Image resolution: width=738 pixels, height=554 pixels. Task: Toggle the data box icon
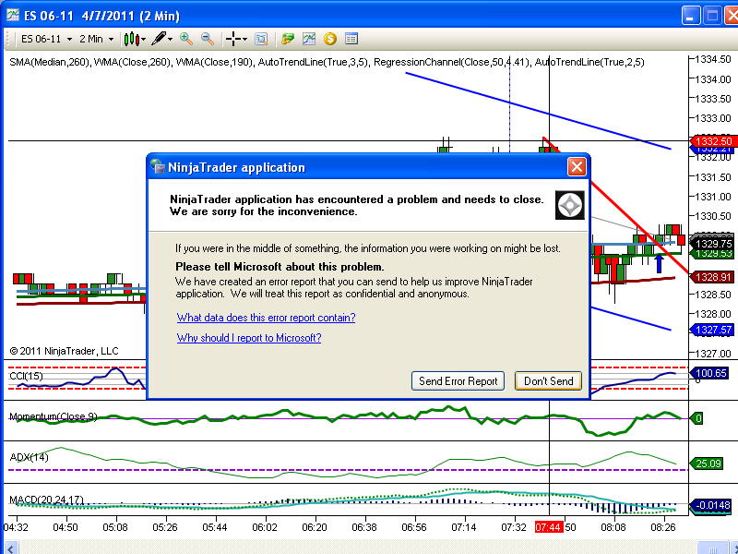[261, 39]
